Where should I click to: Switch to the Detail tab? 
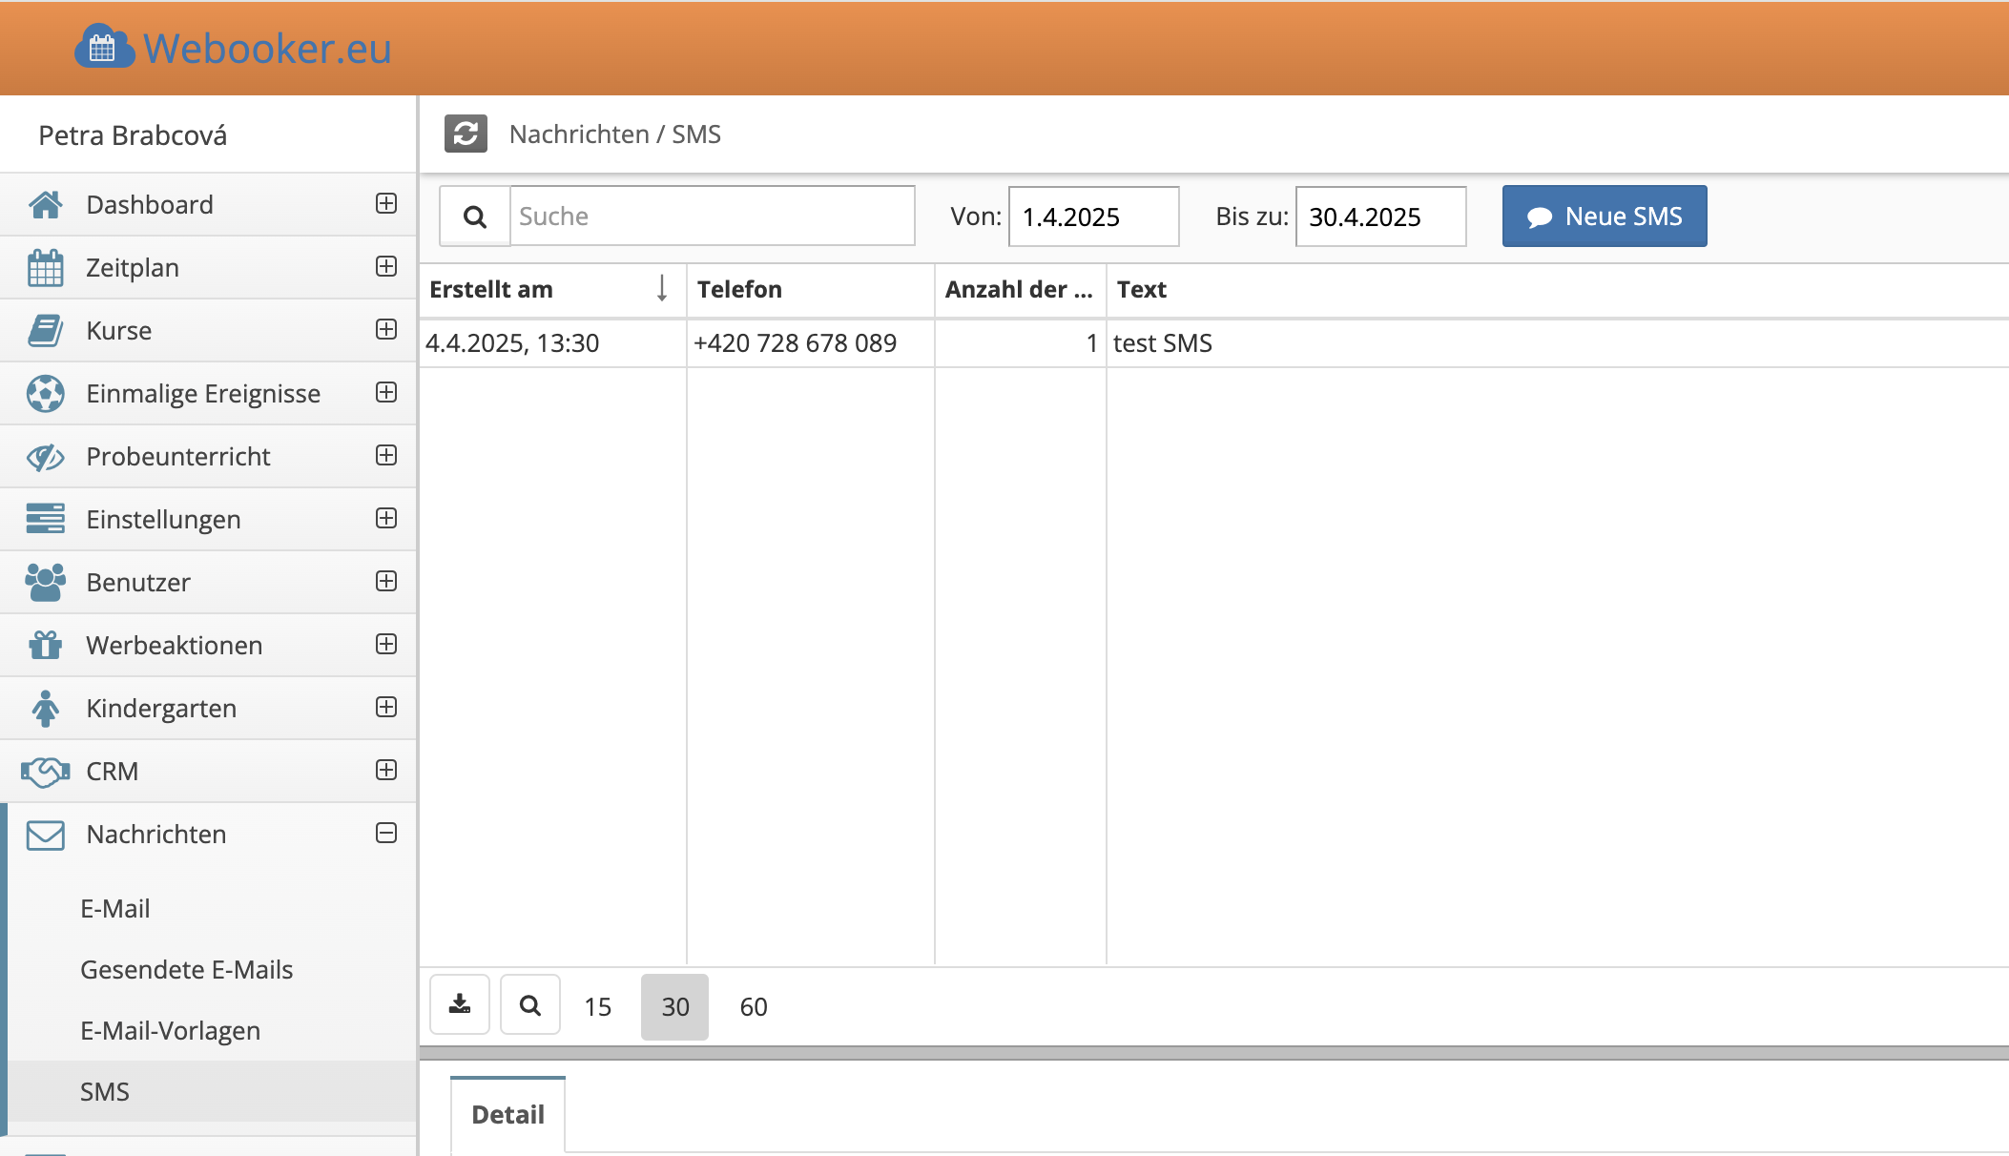tap(507, 1114)
